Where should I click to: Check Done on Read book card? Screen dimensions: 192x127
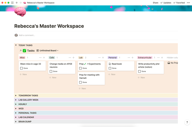(110, 68)
